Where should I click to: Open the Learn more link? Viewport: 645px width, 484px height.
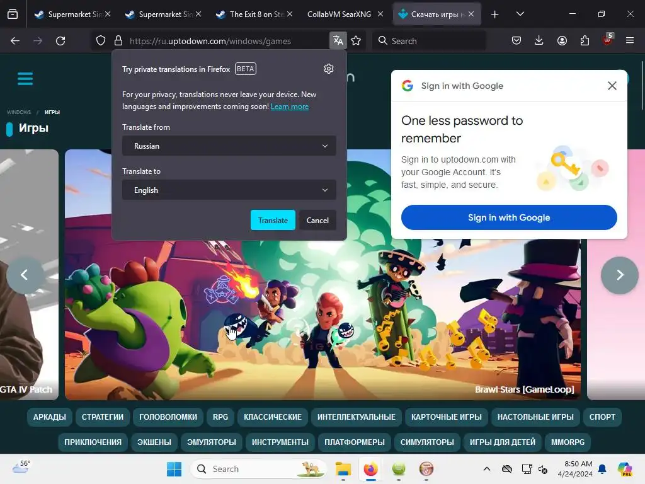pos(290,107)
